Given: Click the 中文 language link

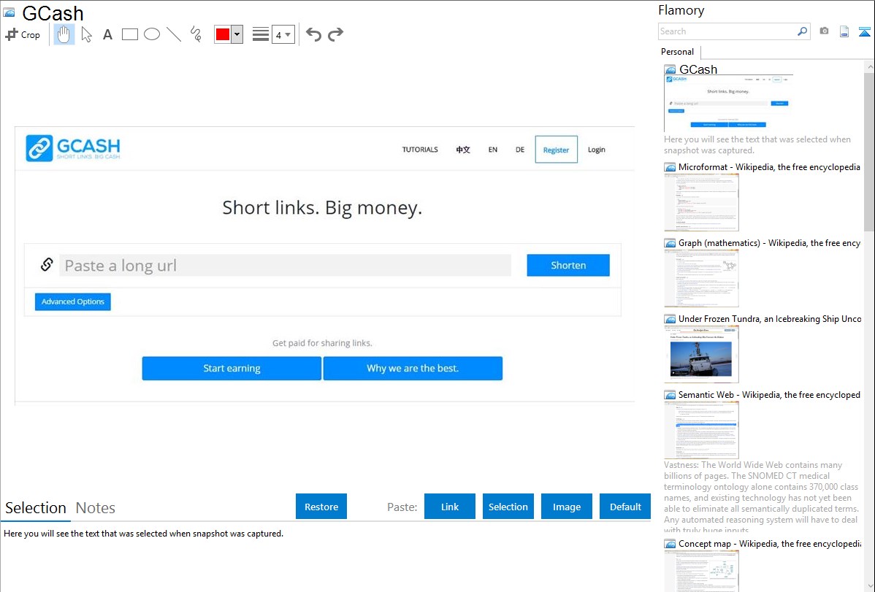Looking at the screenshot, I should (463, 150).
